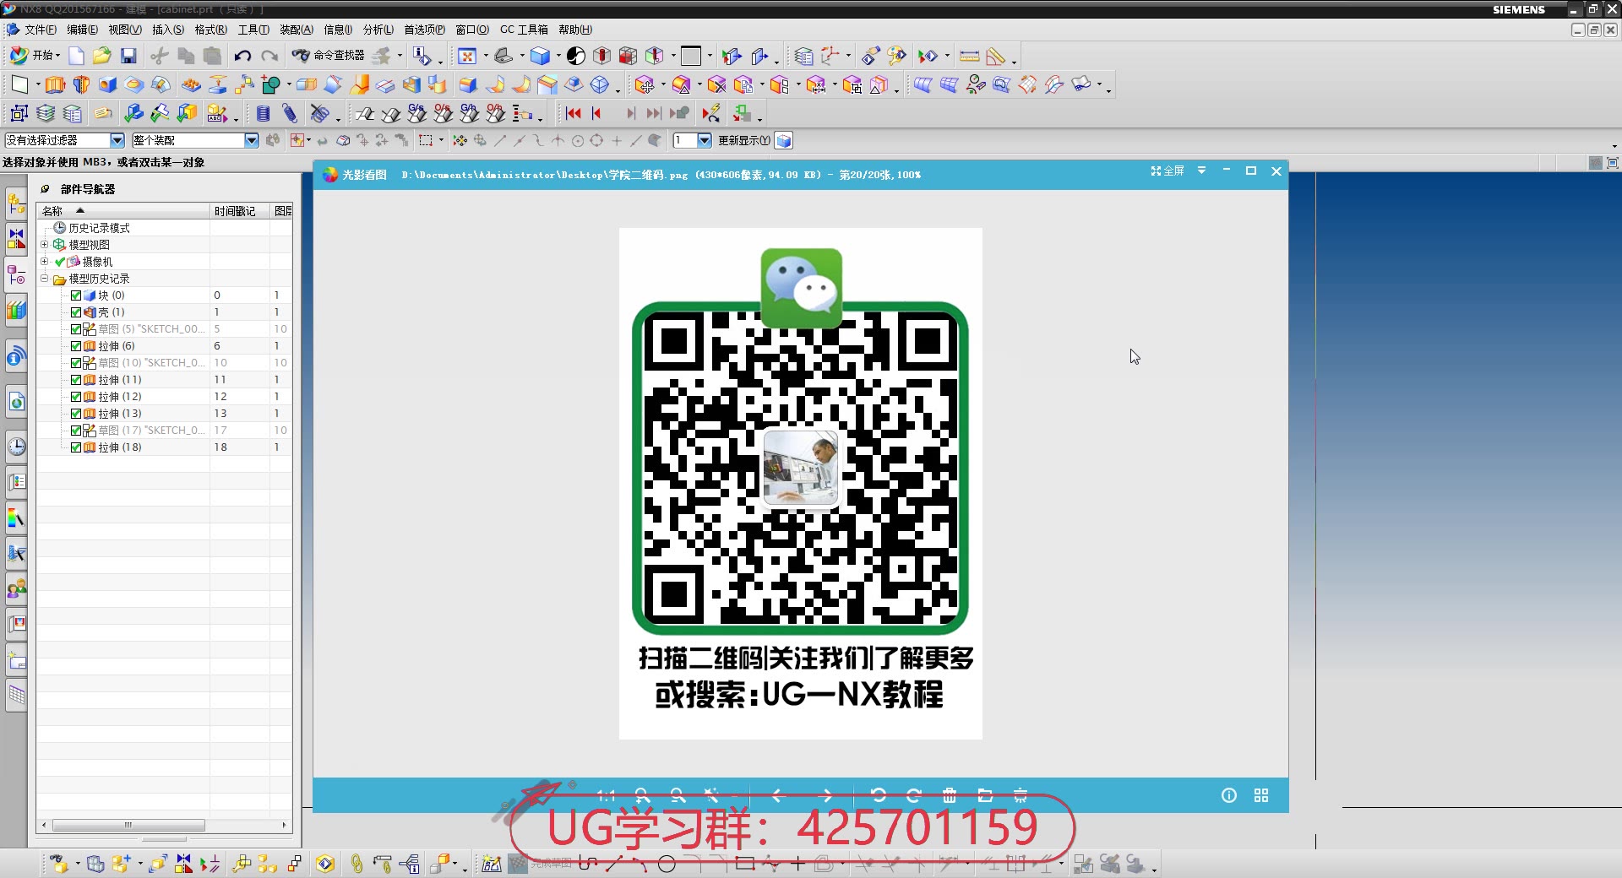Image resolution: width=1622 pixels, height=878 pixels.
Task: Rotate image clockwise in viewer
Action: 914,795
